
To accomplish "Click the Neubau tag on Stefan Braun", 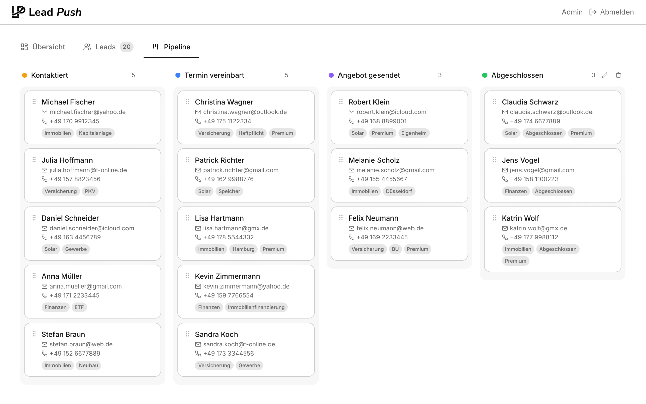I will point(88,366).
